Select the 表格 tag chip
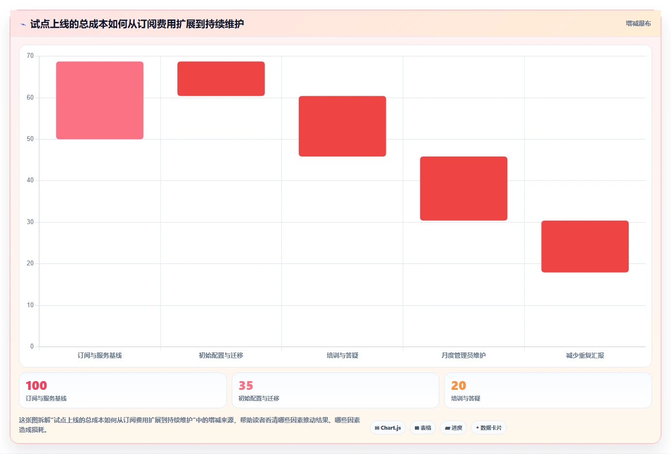Image resolution: width=671 pixels, height=454 pixels. (x=423, y=428)
